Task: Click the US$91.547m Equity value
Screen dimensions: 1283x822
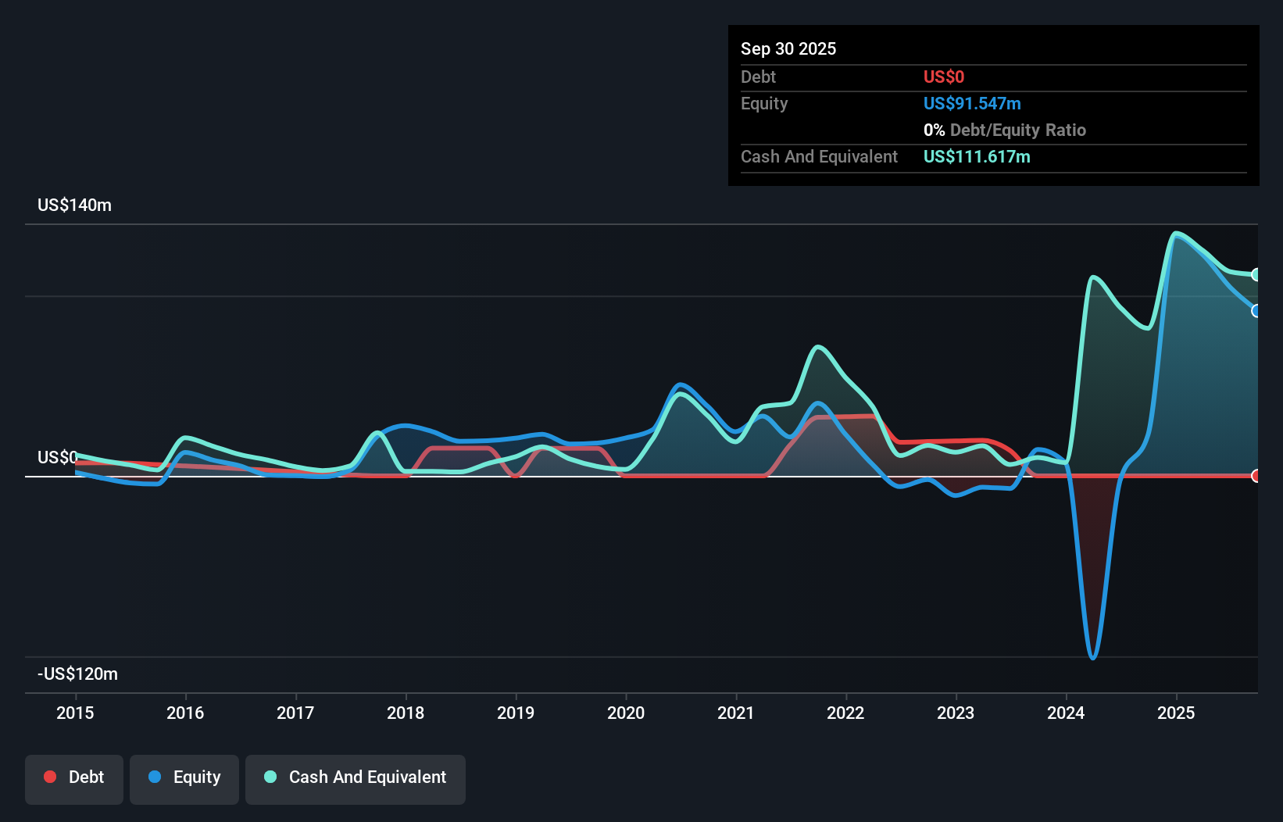Action: pyautogui.click(x=972, y=103)
